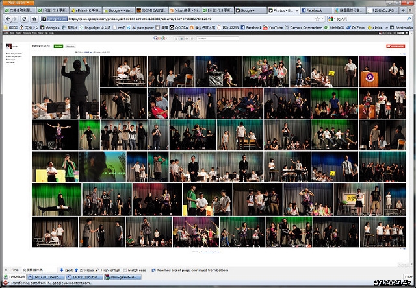Open the cm7 bookmark
Screen dimensions: 416x288
[119, 27]
